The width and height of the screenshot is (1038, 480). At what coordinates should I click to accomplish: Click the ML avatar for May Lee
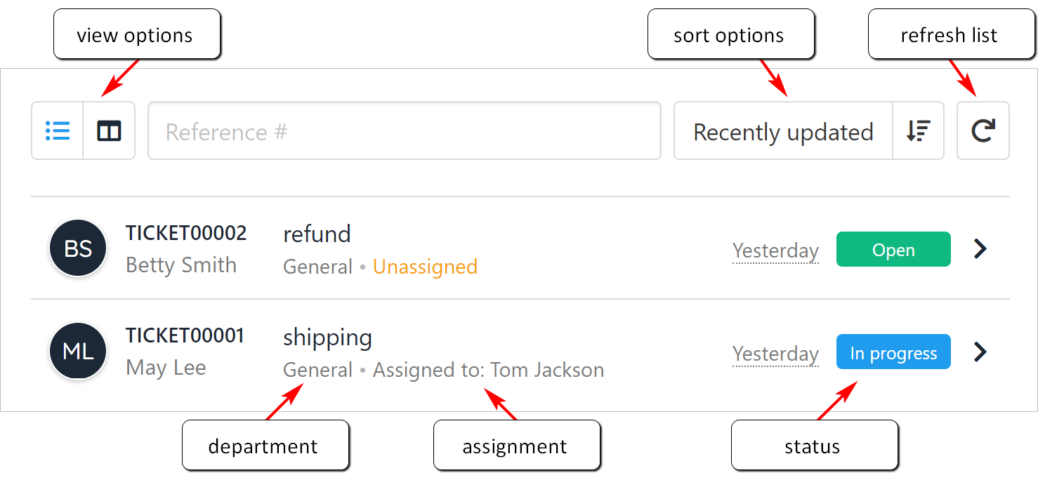pos(78,352)
